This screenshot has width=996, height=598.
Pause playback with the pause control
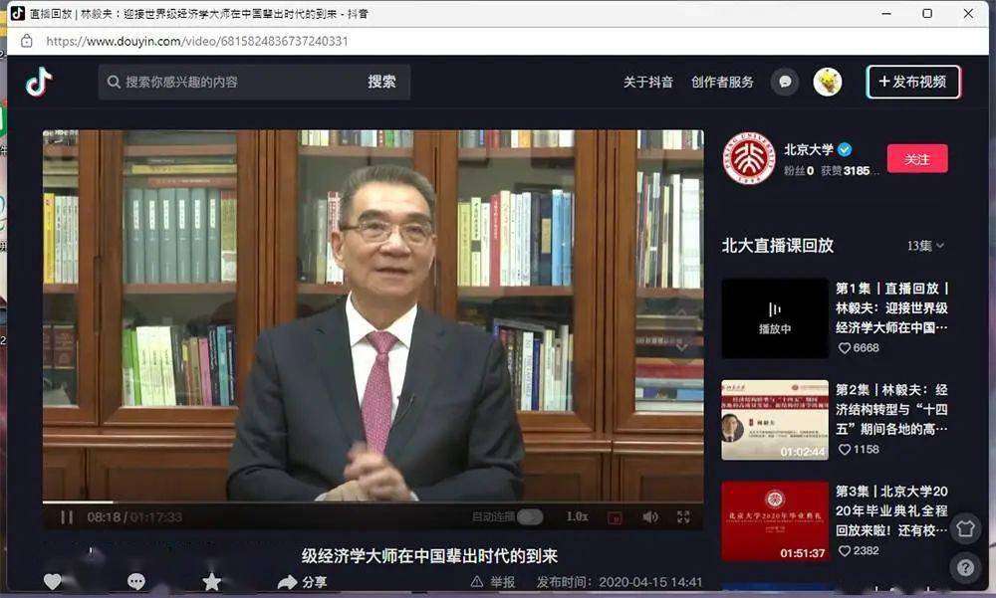tap(67, 516)
